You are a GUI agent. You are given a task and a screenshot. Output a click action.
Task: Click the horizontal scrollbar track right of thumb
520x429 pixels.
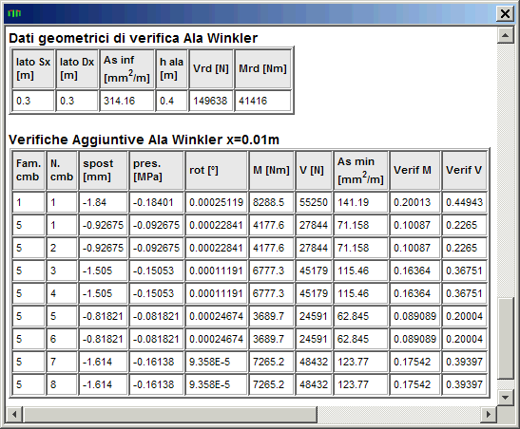pos(398,414)
